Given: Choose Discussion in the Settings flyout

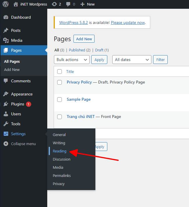Looking at the screenshot, I should pyautogui.click(x=62, y=159).
